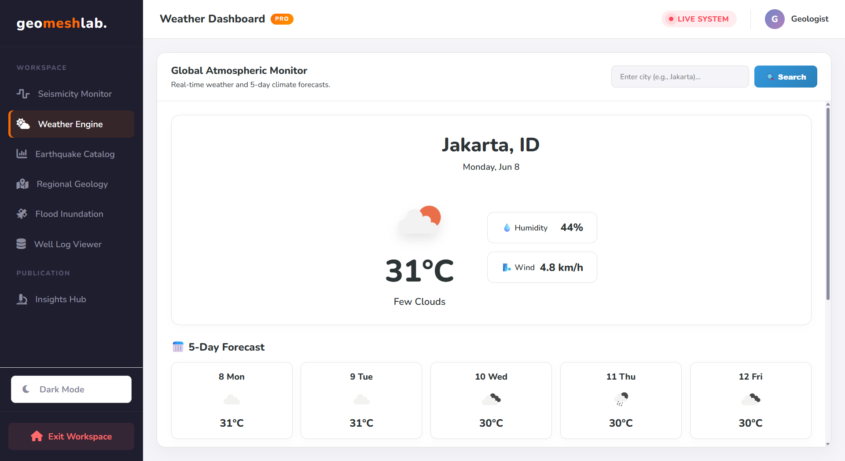This screenshot has height=461, width=845.
Task: Click the Earthquake Catalog chart icon
Action: coord(22,154)
